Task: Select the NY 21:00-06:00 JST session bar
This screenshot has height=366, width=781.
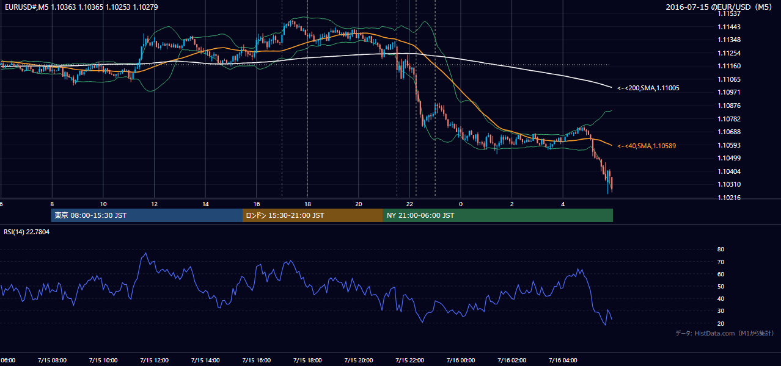Action: [x=497, y=215]
